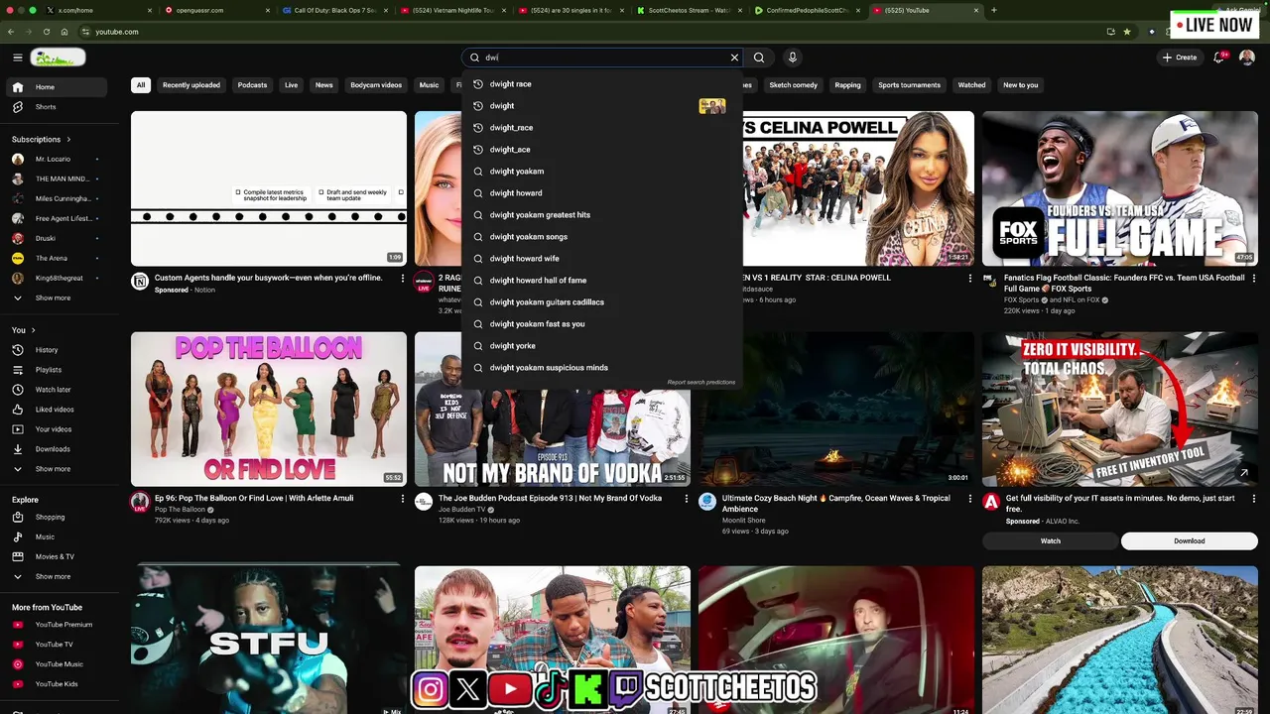The height and width of the screenshot is (714, 1270).
Task: Choose 'dwight race' search suggestion
Action: pos(602,84)
